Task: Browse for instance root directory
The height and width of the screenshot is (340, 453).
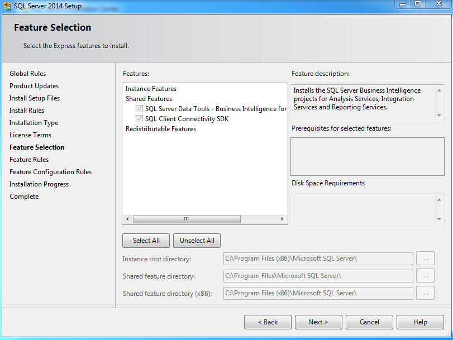Action: tap(425, 258)
